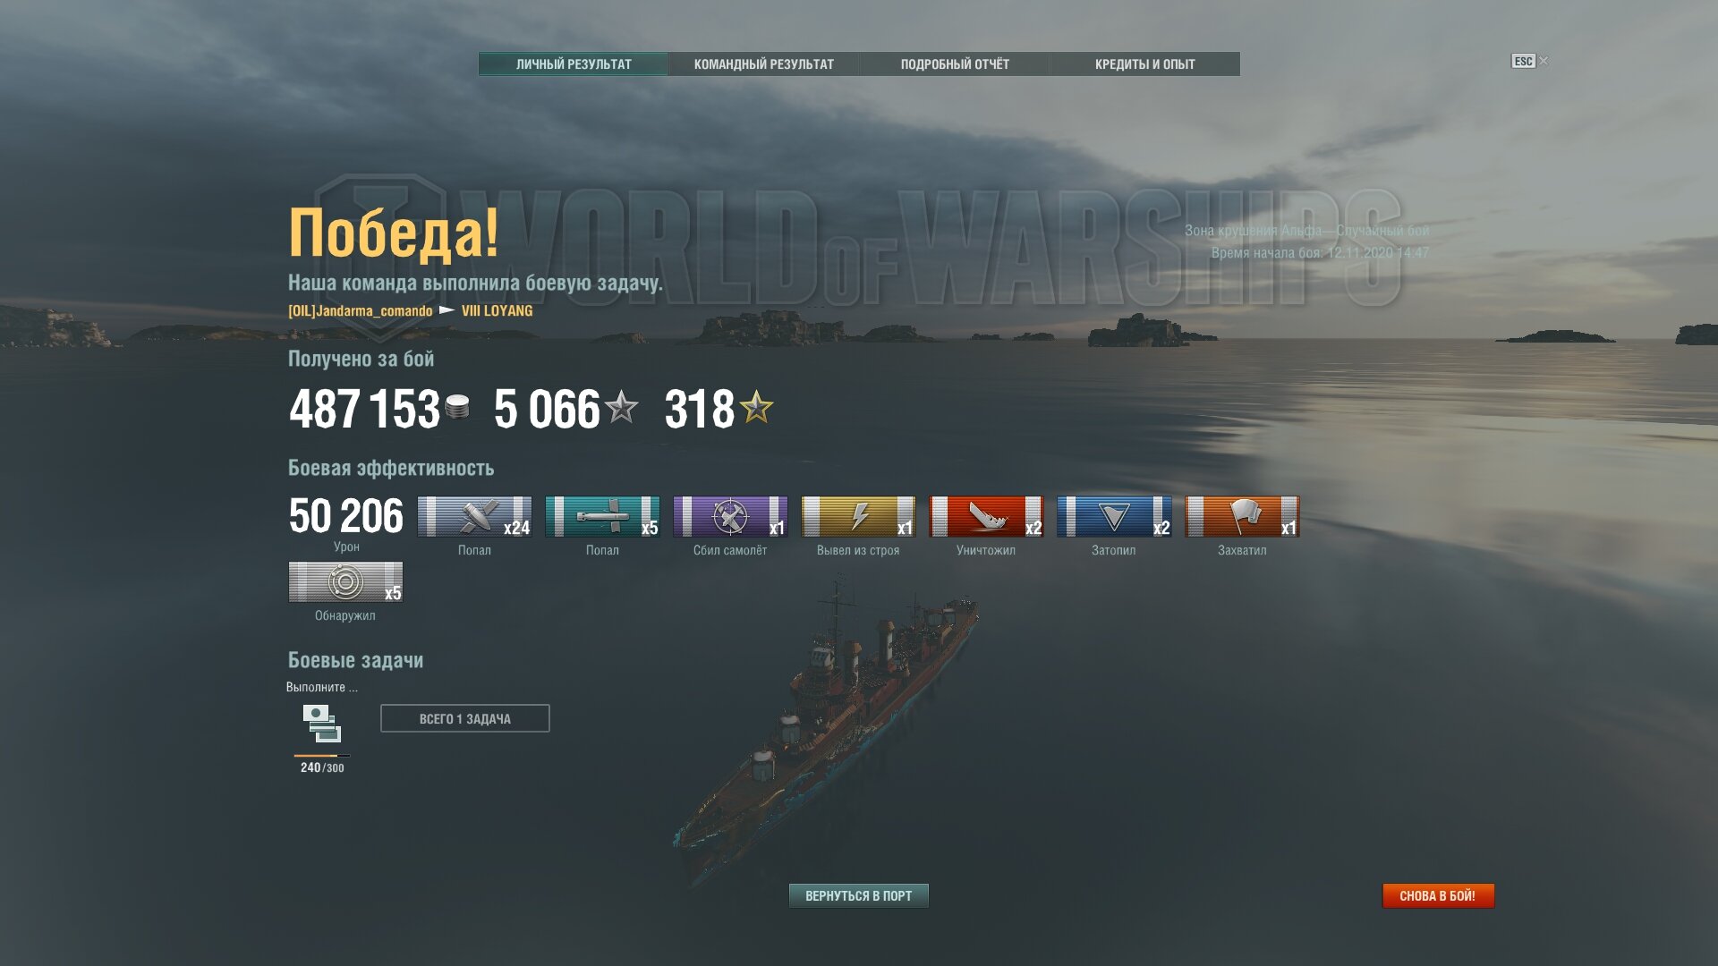Click the credits coin icon
Image resolution: width=1718 pixels, height=966 pixels.
point(457,408)
